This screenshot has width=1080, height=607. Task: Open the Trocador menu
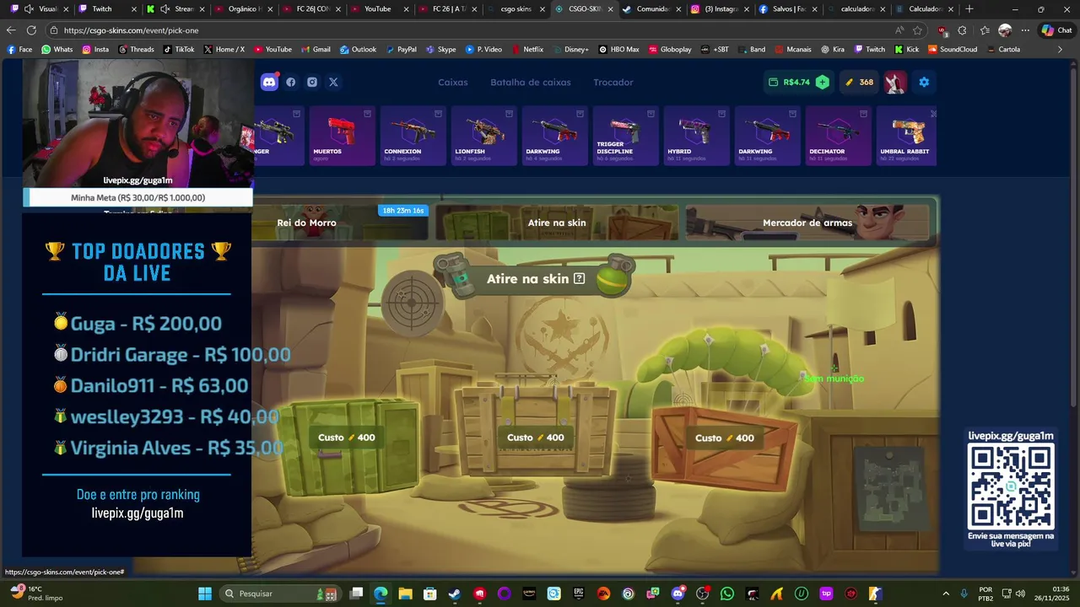pos(613,82)
